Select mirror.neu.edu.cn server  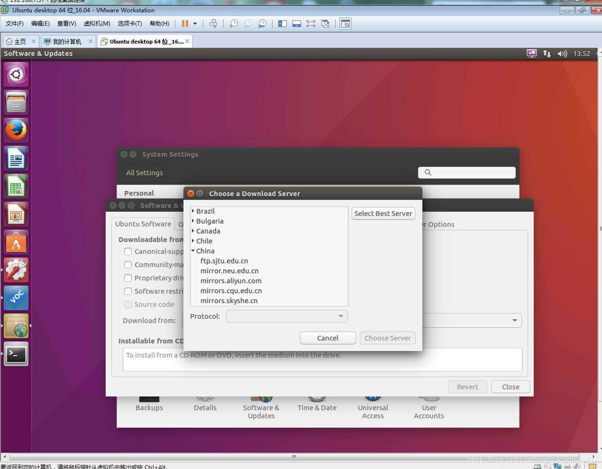click(x=229, y=271)
